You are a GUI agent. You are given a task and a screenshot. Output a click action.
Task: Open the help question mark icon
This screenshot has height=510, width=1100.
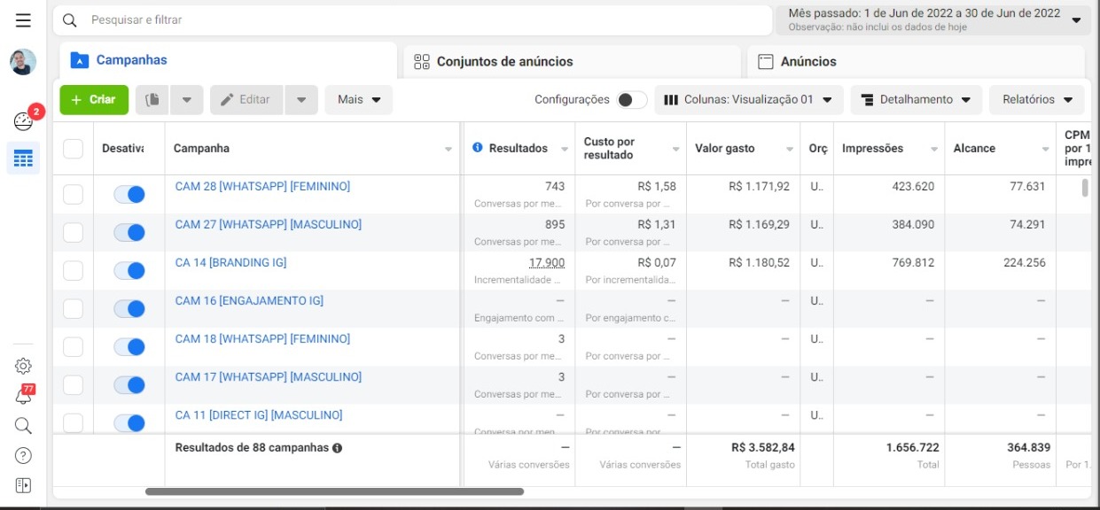(23, 455)
